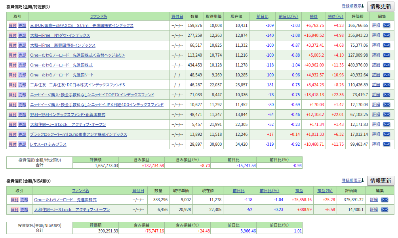Expand 登録順表示 sort in the NISA預り section
Viewport: 398px width, 238px height.
coord(352,181)
